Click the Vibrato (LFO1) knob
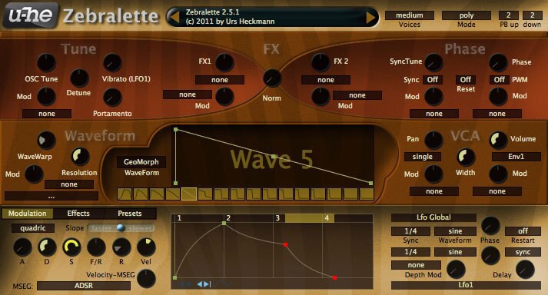 pyautogui.click(x=112, y=63)
